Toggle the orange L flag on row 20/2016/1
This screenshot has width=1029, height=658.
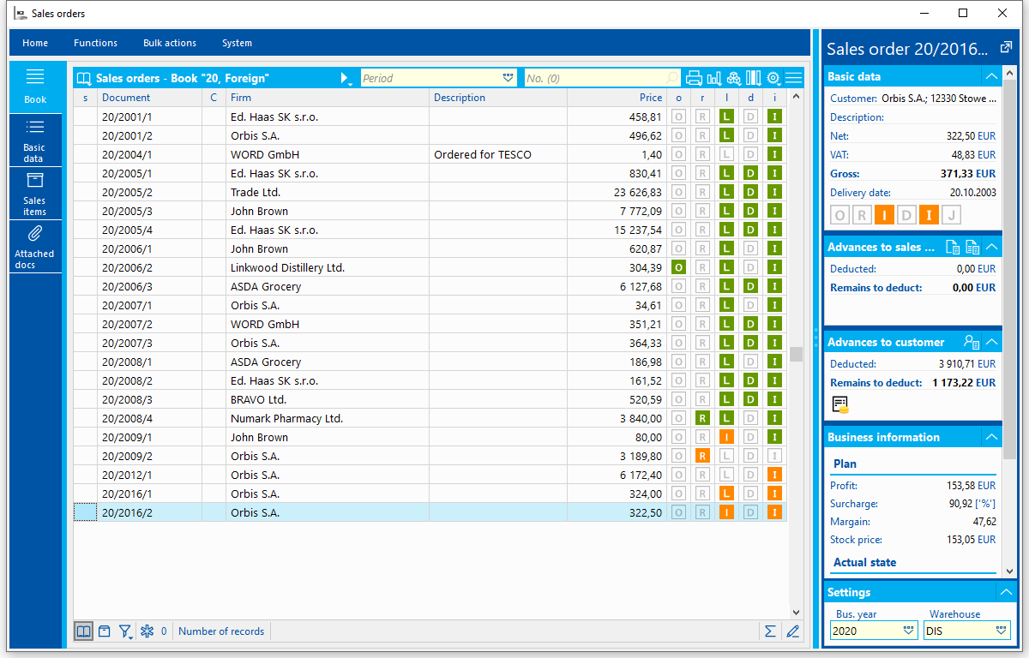coord(726,493)
